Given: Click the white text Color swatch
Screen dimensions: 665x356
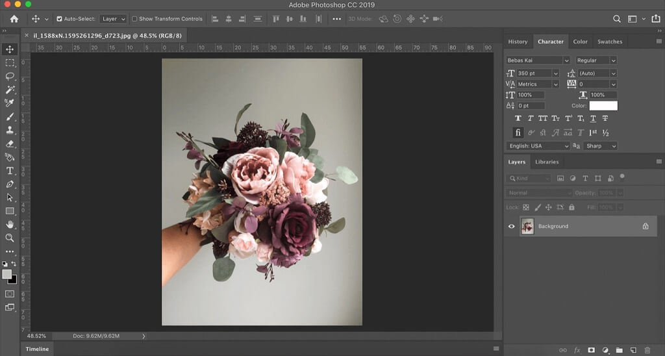Looking at the screenshot, I should pyautogui.click(x=603, y=106).
